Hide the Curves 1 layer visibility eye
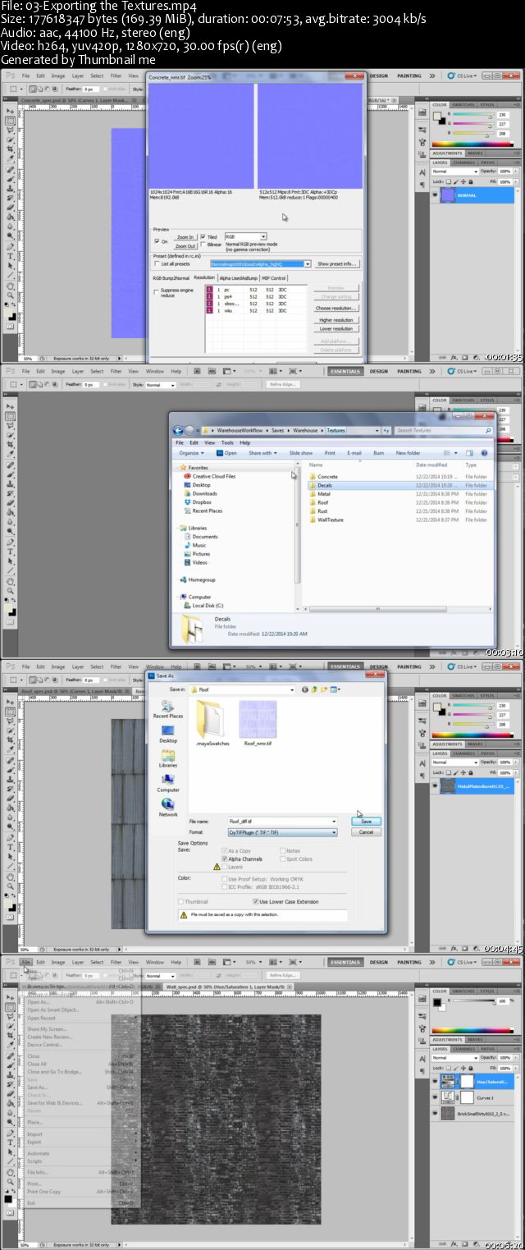Screen dimensions: 525x1250 point(436,1097)
